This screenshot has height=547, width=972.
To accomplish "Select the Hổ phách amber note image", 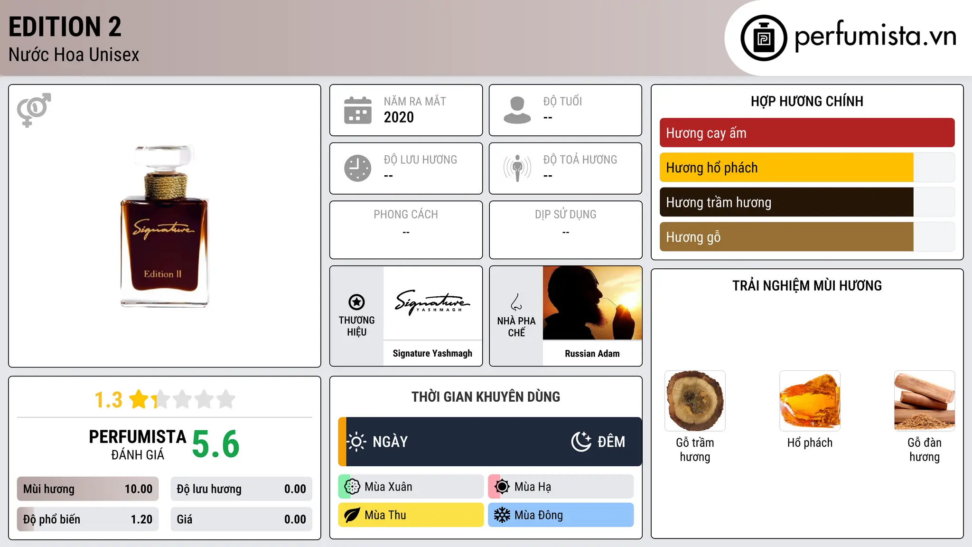I will pos(810,401).
